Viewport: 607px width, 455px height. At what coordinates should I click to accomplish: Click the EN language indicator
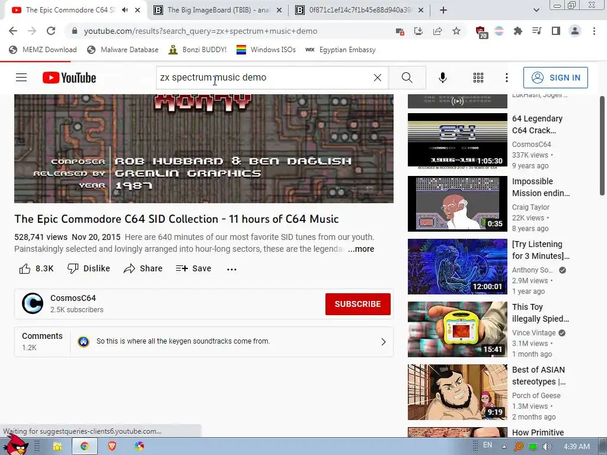[487, 445]
